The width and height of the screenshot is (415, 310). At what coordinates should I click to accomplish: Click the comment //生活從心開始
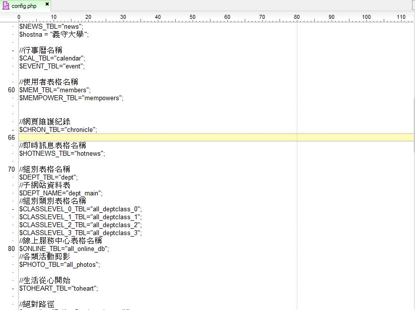coord(45,280)
